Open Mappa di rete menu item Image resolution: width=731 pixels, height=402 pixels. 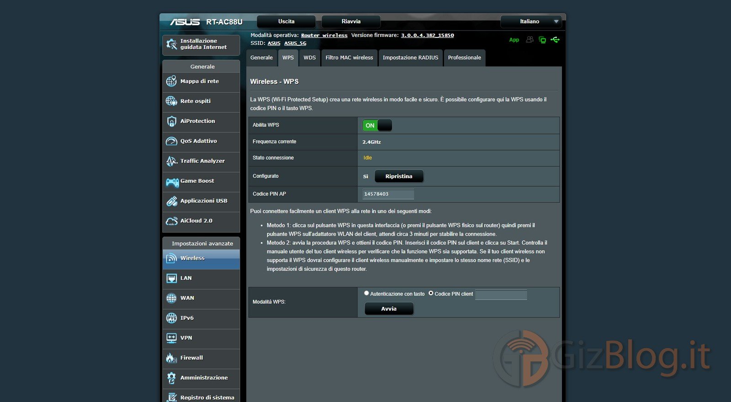(201, 82)
